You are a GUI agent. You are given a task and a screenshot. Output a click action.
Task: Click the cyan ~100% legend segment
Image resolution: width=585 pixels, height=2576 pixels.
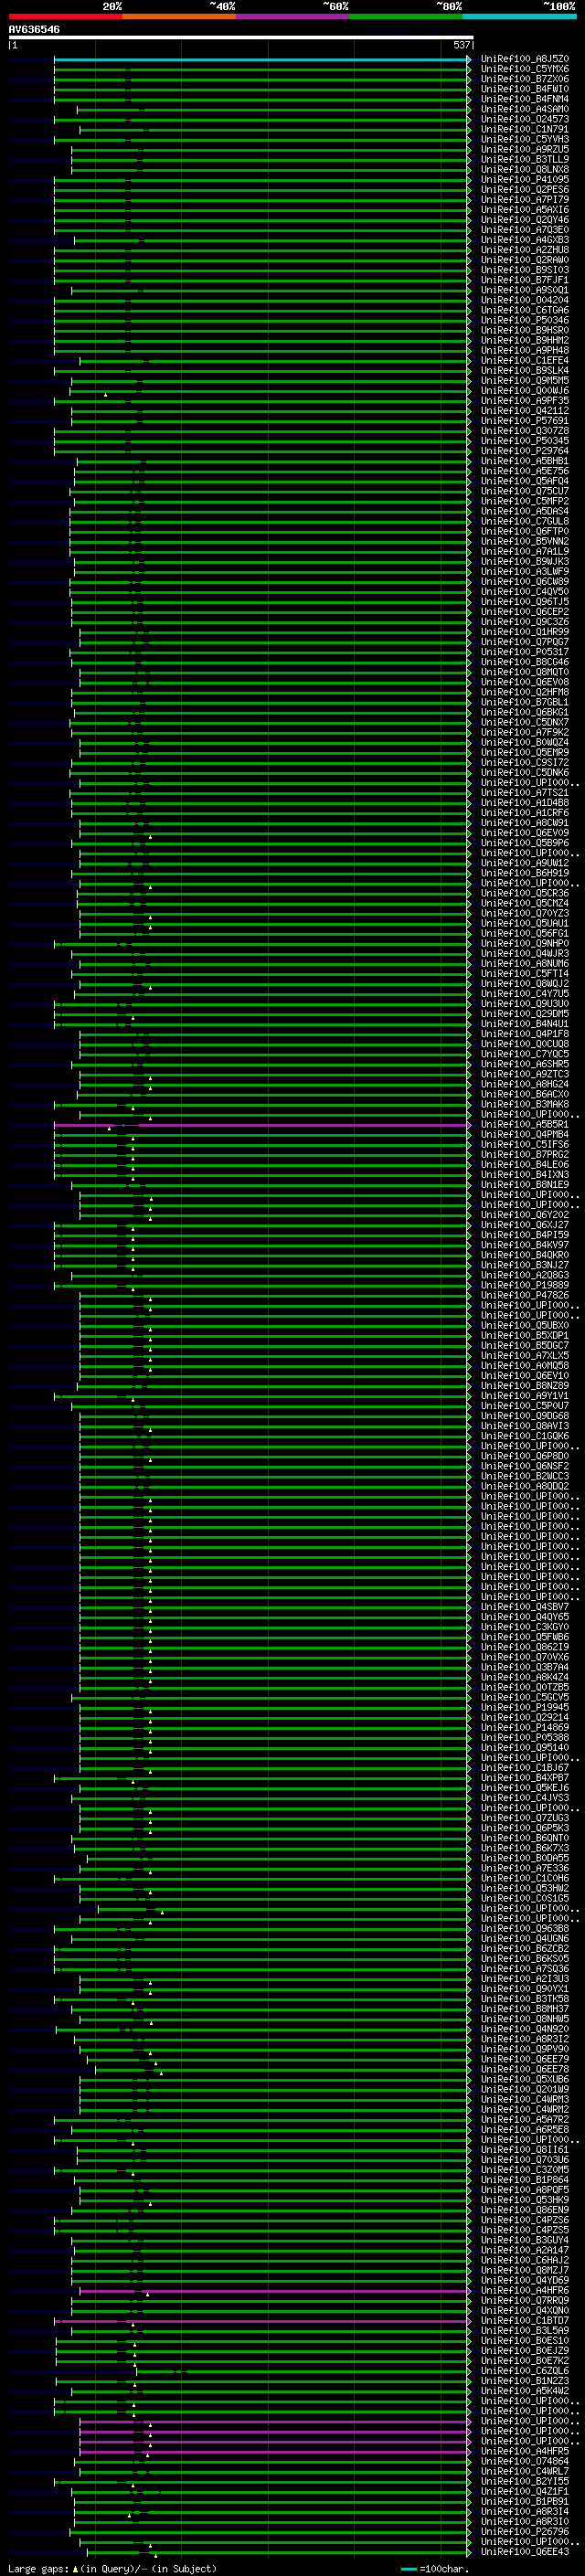click(x=519, y=16)
